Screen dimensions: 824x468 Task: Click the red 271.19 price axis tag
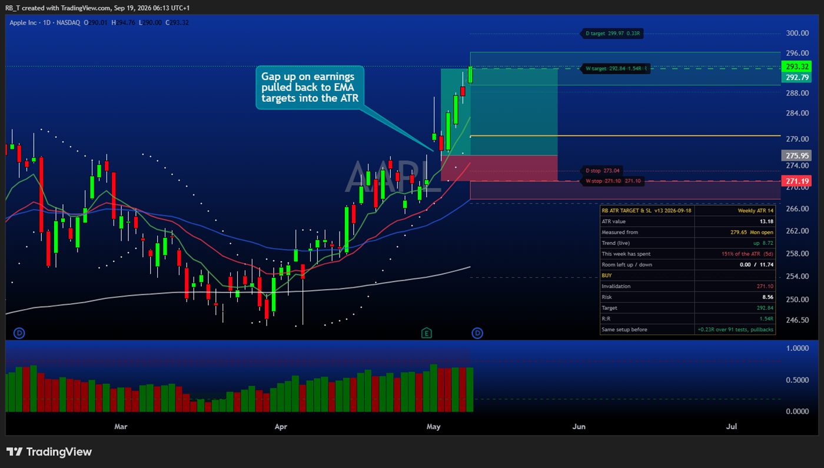(795, 181)
